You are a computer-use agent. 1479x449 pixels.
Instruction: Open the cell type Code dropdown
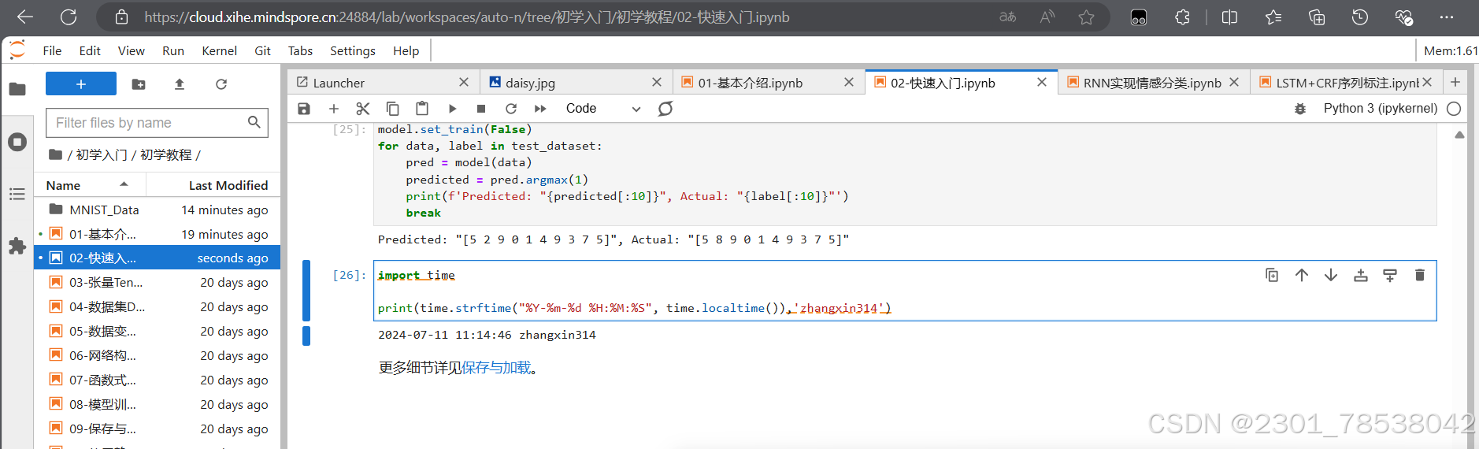coord(603,109)
